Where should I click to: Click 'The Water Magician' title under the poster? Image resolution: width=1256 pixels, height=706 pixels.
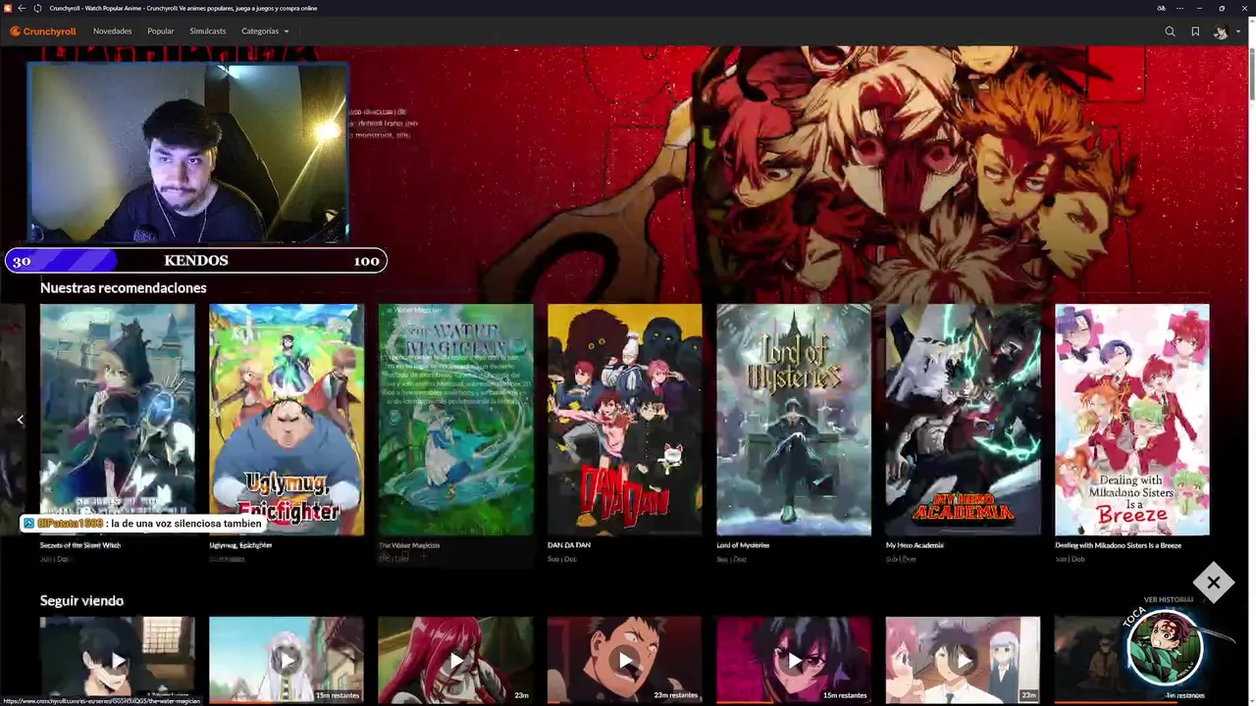point(409,545)
